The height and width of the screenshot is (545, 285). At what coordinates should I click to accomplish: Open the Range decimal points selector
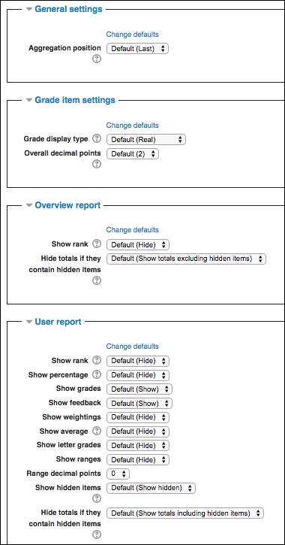(x=118, y=474)
